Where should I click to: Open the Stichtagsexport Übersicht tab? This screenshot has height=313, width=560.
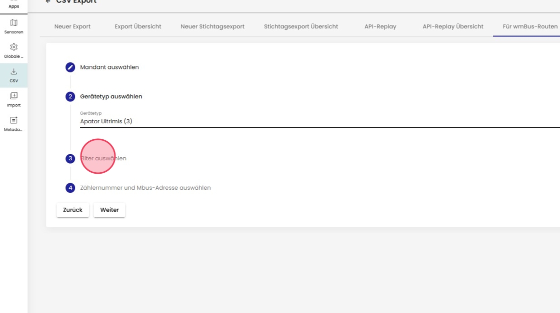[301, 26]
